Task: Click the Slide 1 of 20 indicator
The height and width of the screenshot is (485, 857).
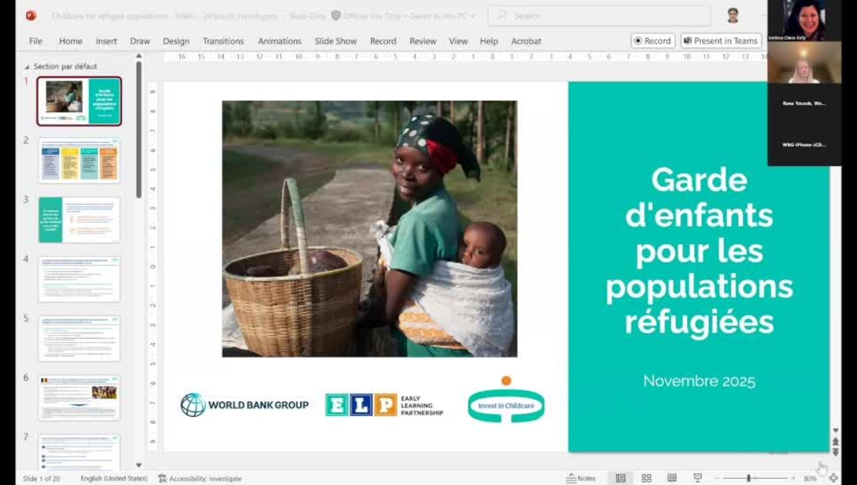Action: 42,478
